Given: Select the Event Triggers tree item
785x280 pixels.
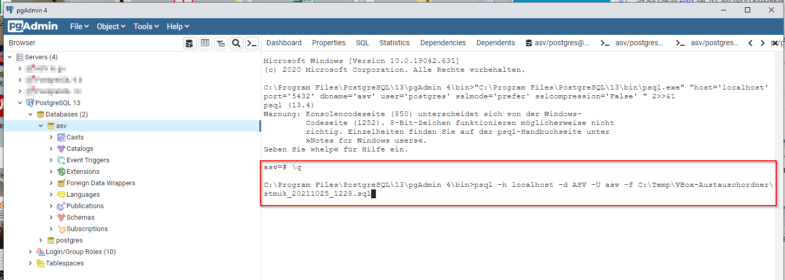Looking at the screenshot, I should [88, 160].
